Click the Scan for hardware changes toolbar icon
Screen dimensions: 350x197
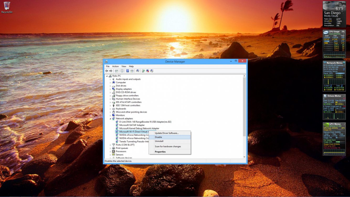coord(138,71)
